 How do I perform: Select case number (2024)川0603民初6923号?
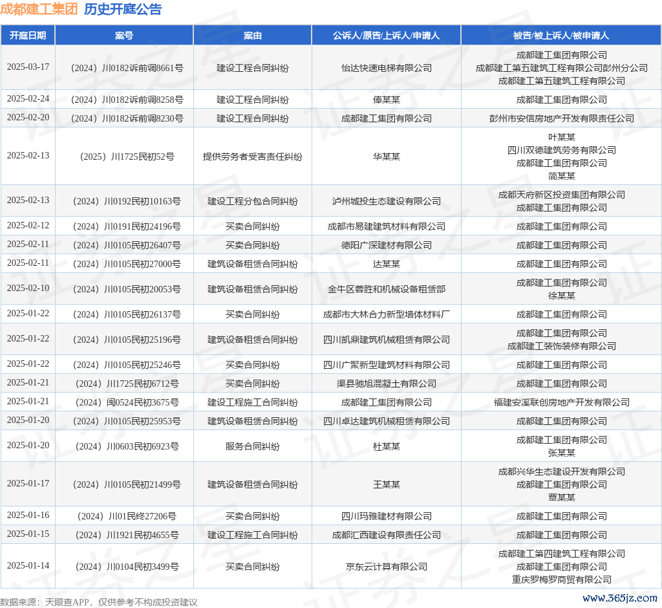pos(127,446)
